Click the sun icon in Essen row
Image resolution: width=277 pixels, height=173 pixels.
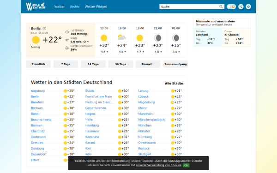pos(120,91)
